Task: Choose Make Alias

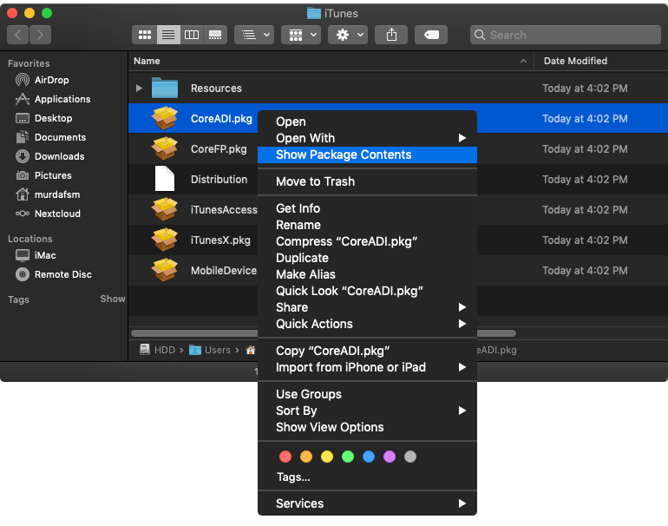Action: point(367,274)
